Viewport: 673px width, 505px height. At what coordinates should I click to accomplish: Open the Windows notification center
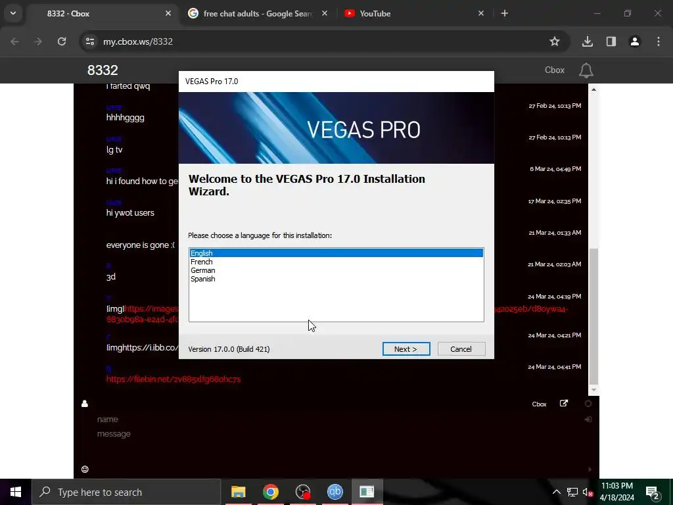[653, 492]
